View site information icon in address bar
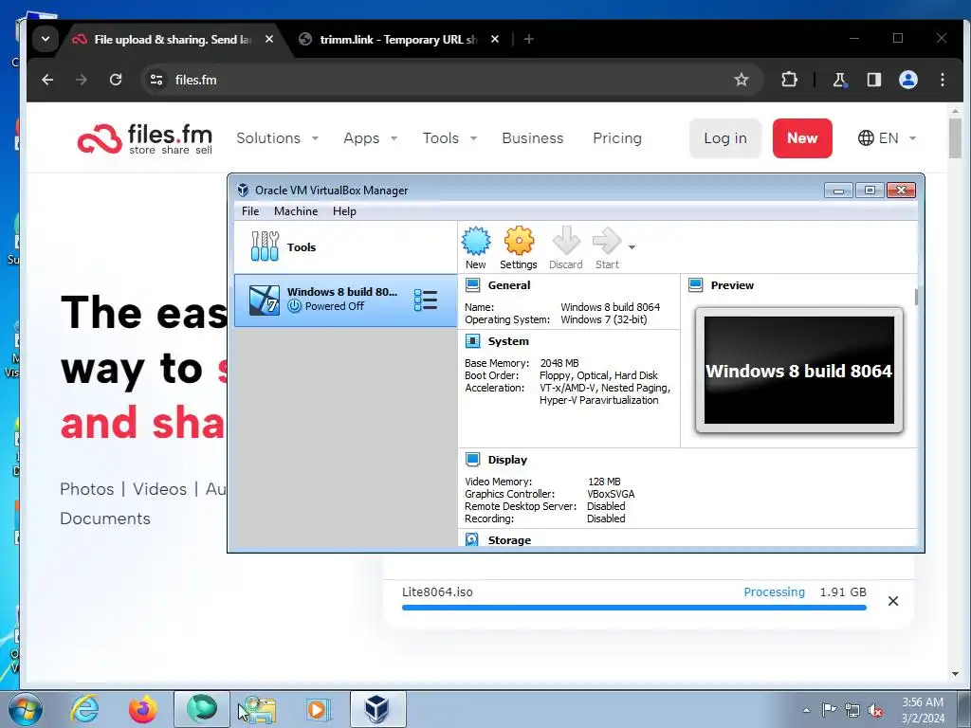This screenshot has width=971, height=728. (156, 80)
